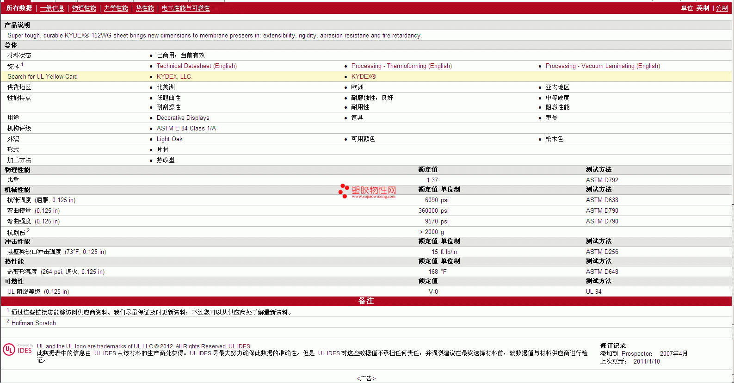Click the Light Oak appearance entry
734x383 pixels.
click(x=169, y=139)
